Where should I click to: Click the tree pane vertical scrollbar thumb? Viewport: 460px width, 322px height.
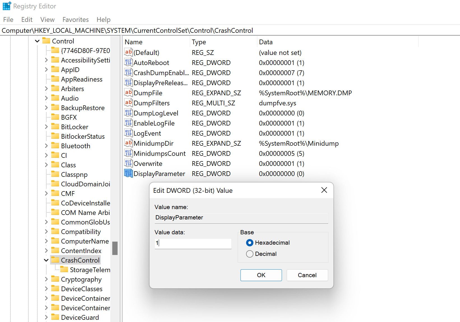pos(115,248)
